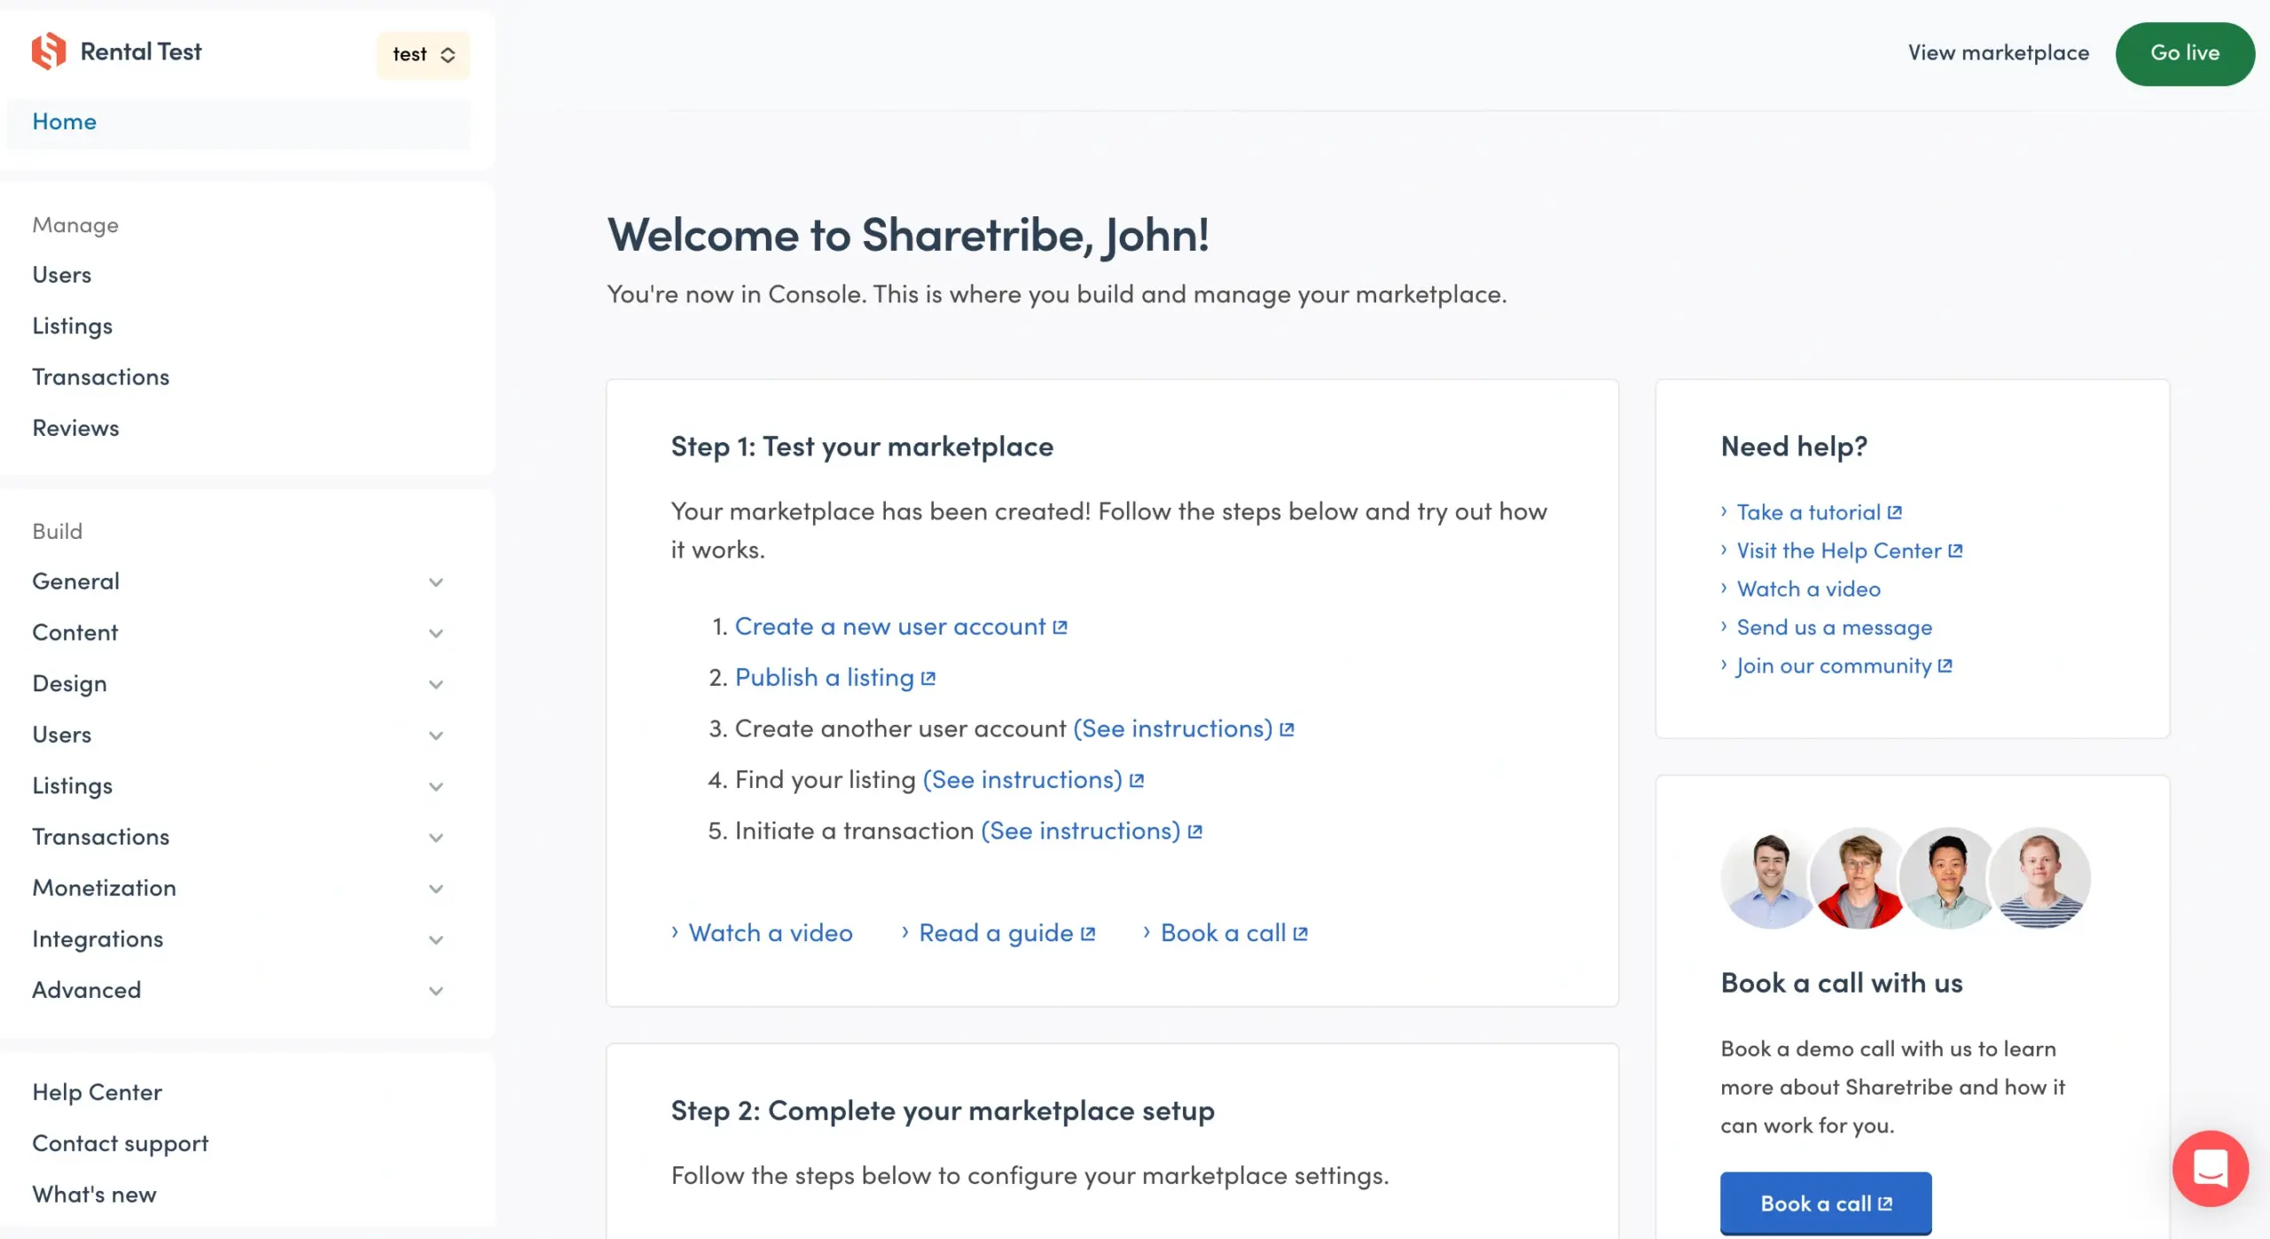This screenshot has height=1239, width=2270.
Task: Open Help Center in the sidebar
Action: tap(97, 1092)
